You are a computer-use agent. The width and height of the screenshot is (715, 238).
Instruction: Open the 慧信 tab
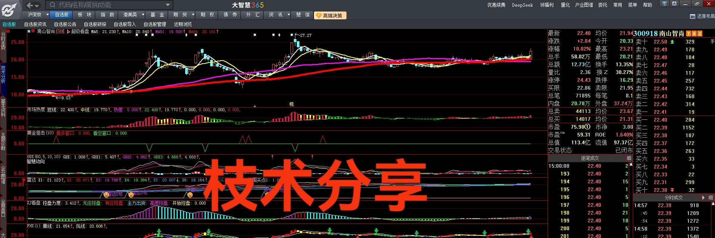(x=303, y=15)
